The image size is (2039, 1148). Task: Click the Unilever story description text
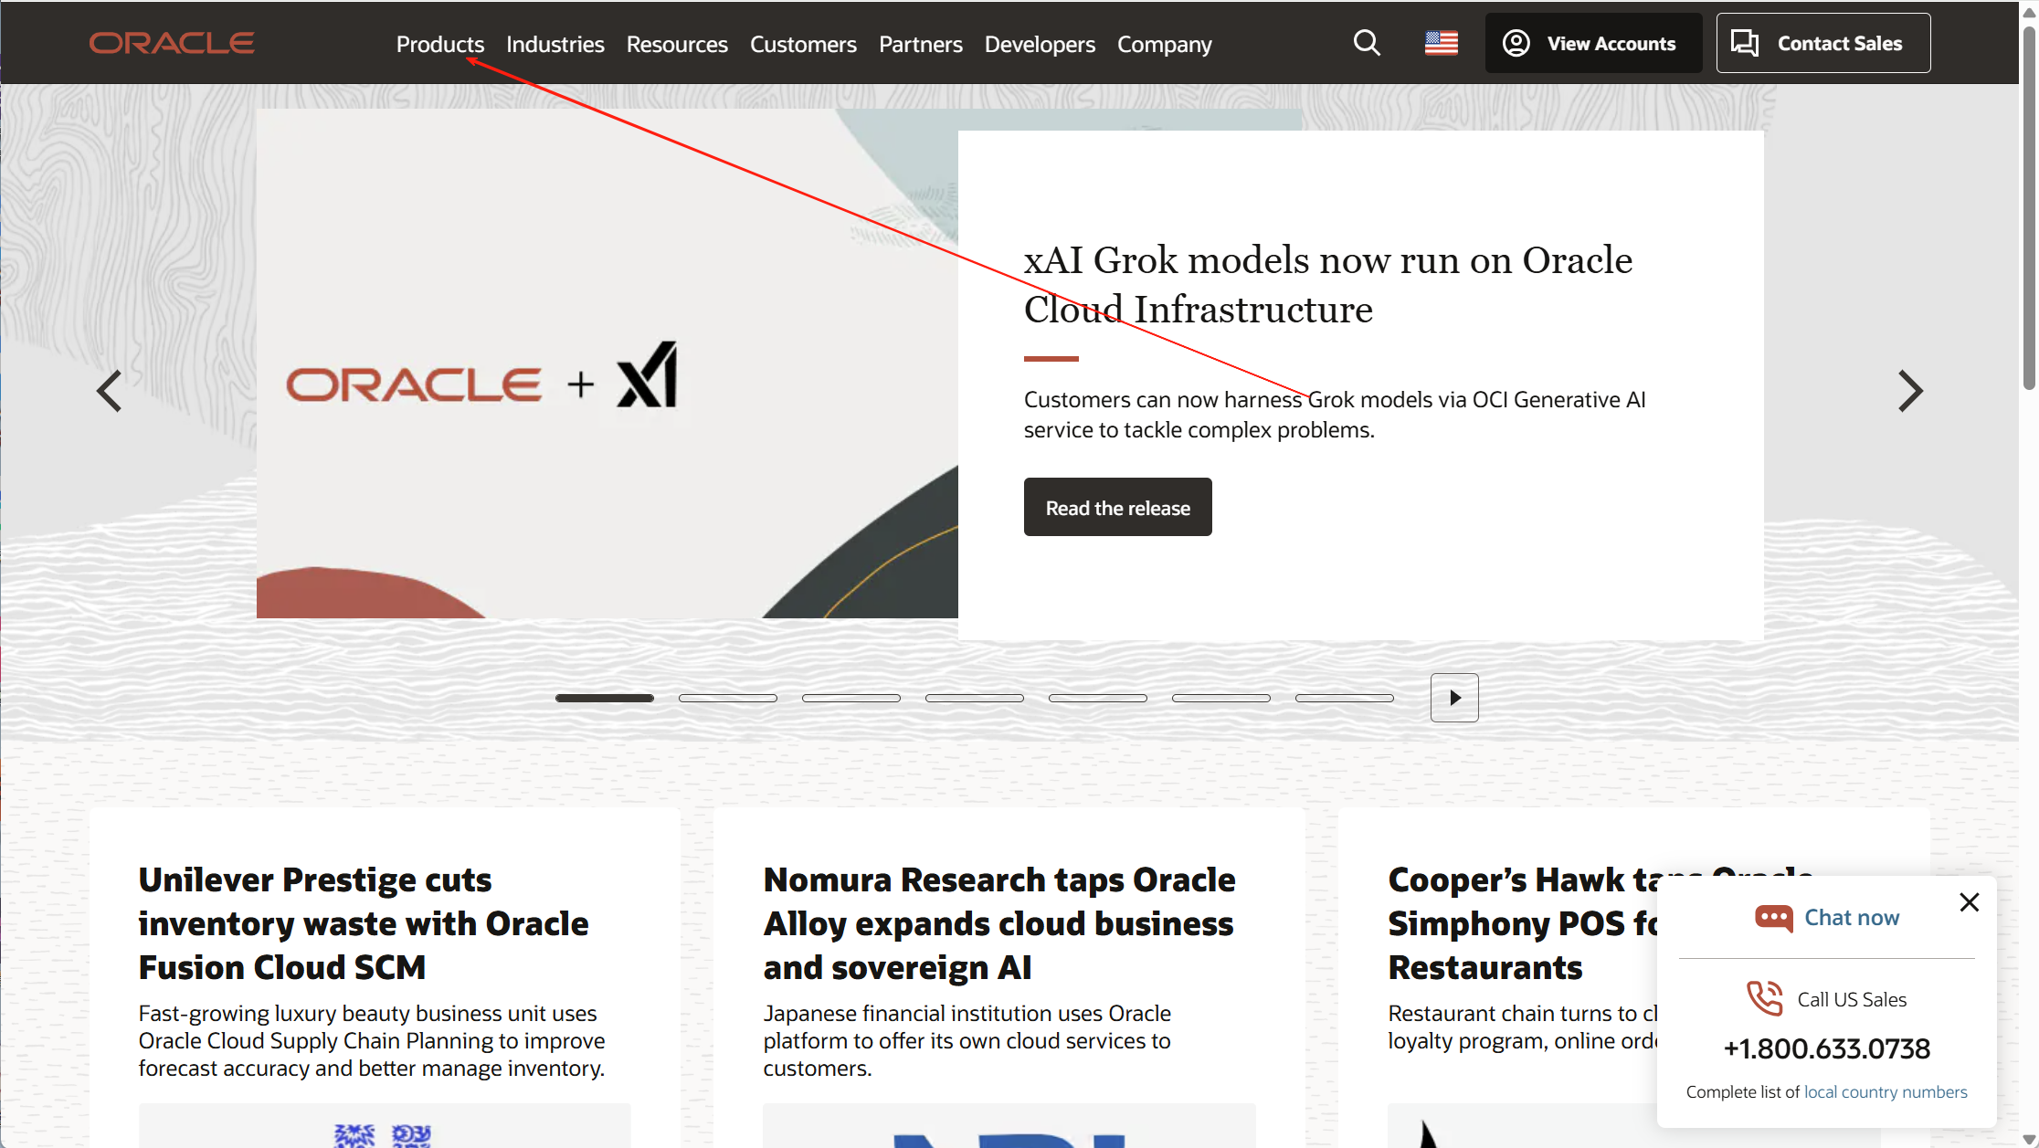[372, 1040]
